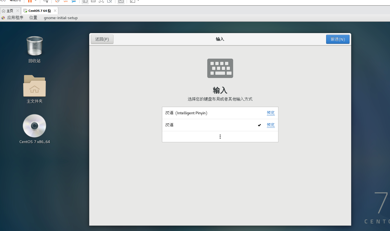Click 预览 link for Intelligent Pinyin
This screenshot has height=231, width=390.
point(271,113)
